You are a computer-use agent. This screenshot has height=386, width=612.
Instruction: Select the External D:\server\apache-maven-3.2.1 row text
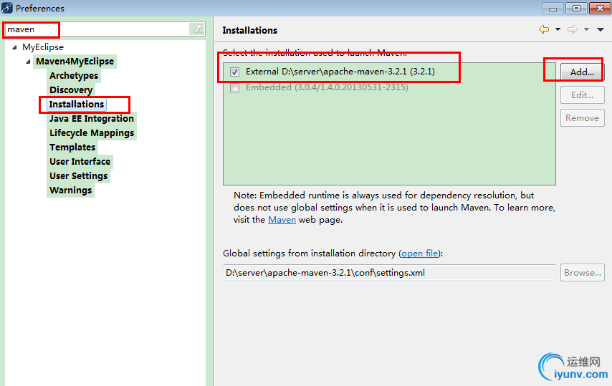340,72
